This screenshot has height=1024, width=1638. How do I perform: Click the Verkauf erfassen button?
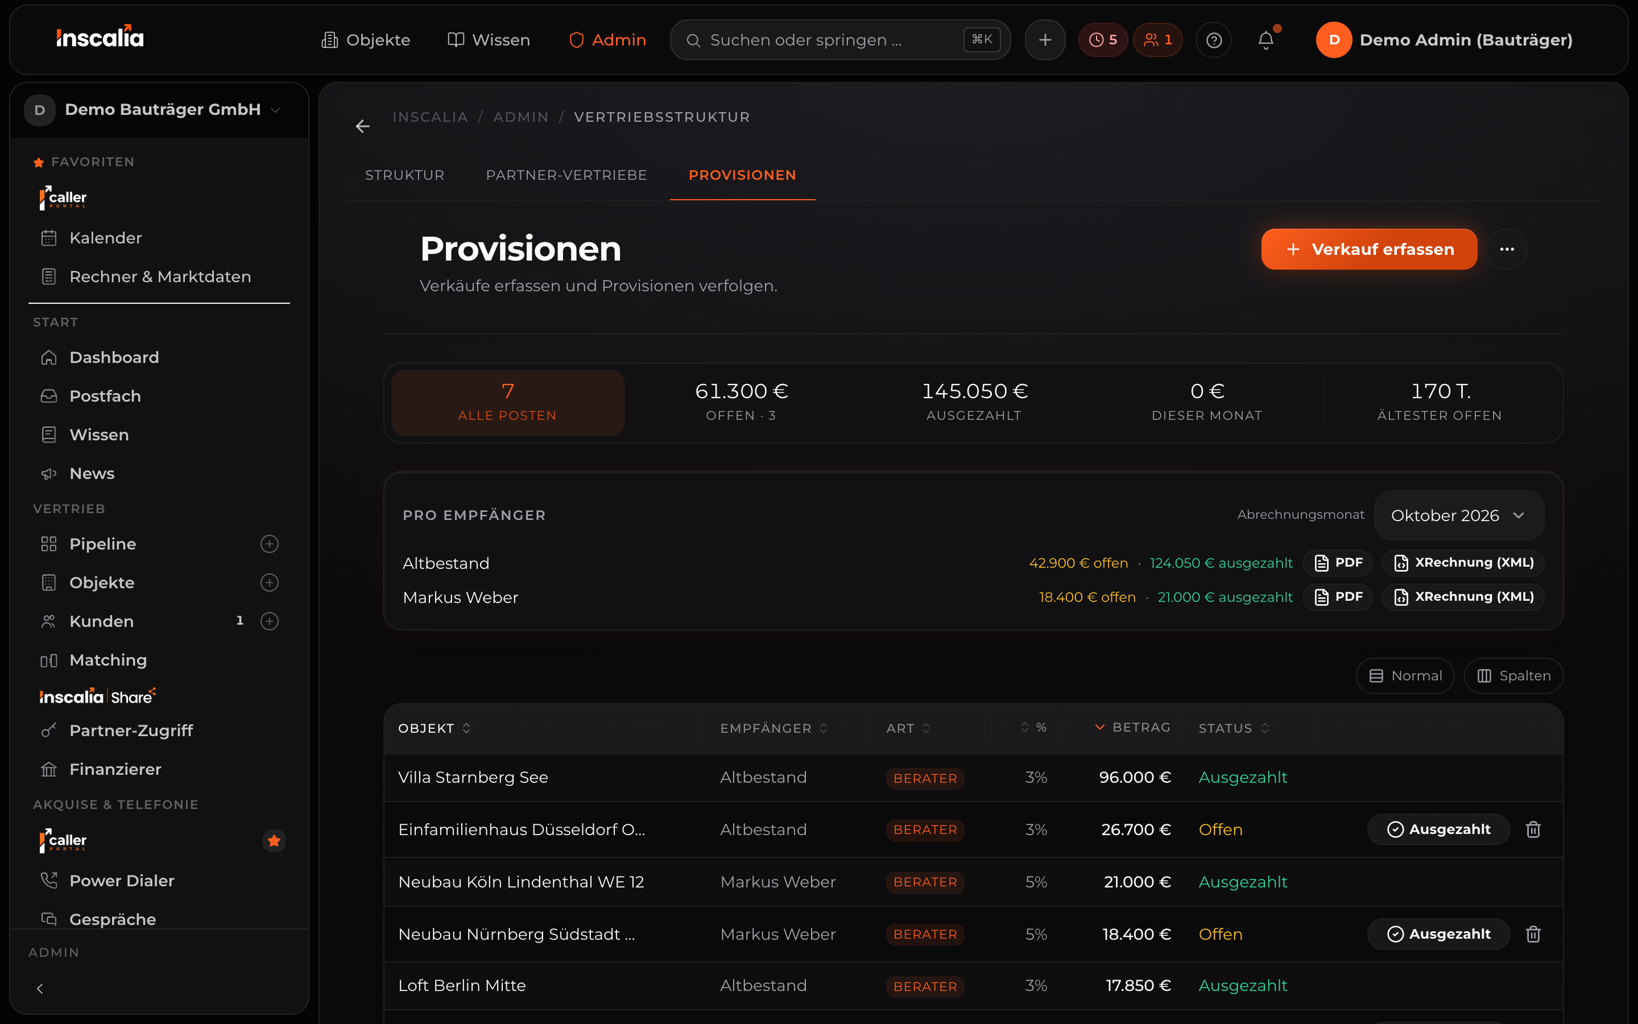tap(1368, 249)
